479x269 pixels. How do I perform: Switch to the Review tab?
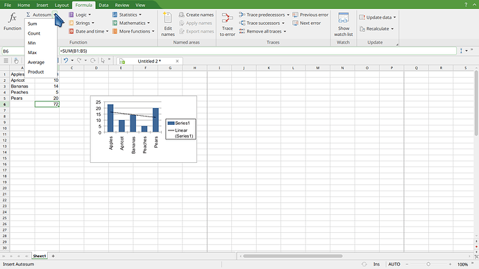122,5
